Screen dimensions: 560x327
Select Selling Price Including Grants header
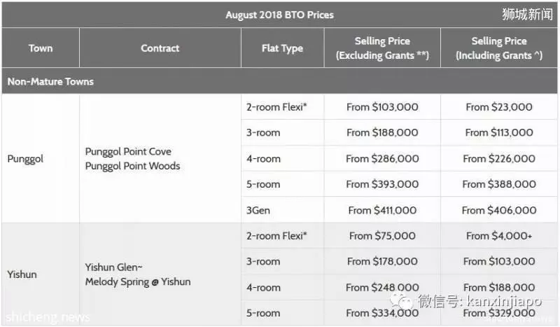(499, 48)
